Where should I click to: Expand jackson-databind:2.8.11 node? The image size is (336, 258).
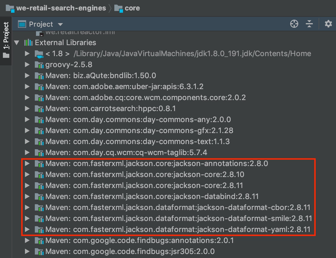tap(27, 196)
